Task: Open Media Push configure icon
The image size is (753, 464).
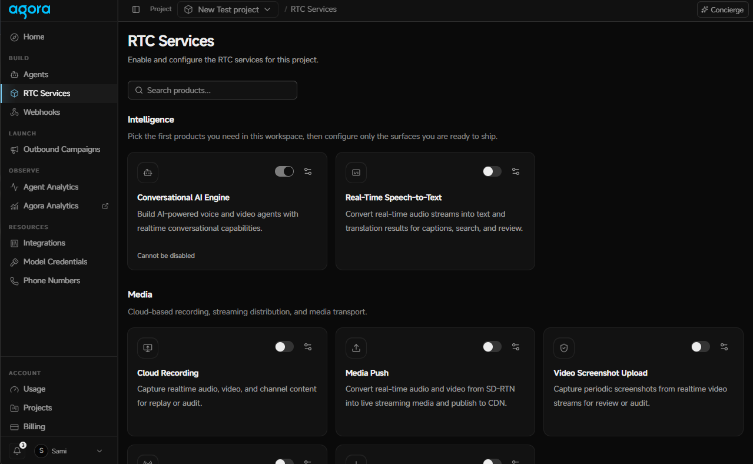Action: coord(516,347)
